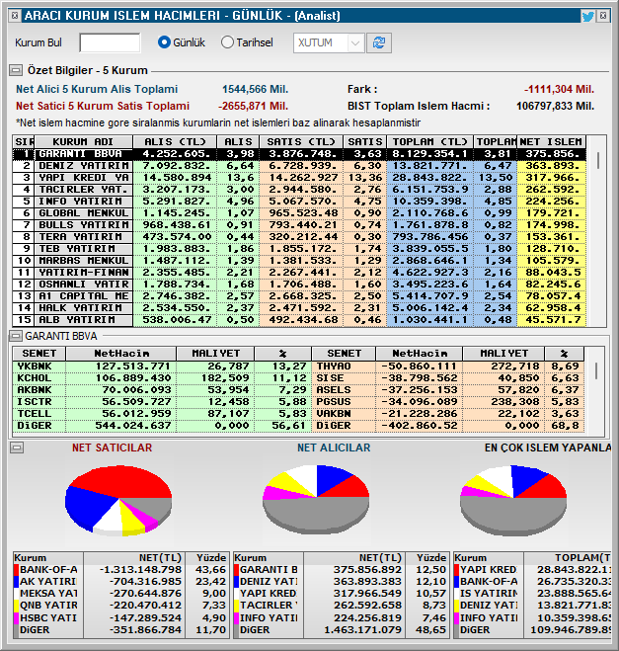
Task: Click the NET ALICILAR pie chart
Action: click(316, 500)
